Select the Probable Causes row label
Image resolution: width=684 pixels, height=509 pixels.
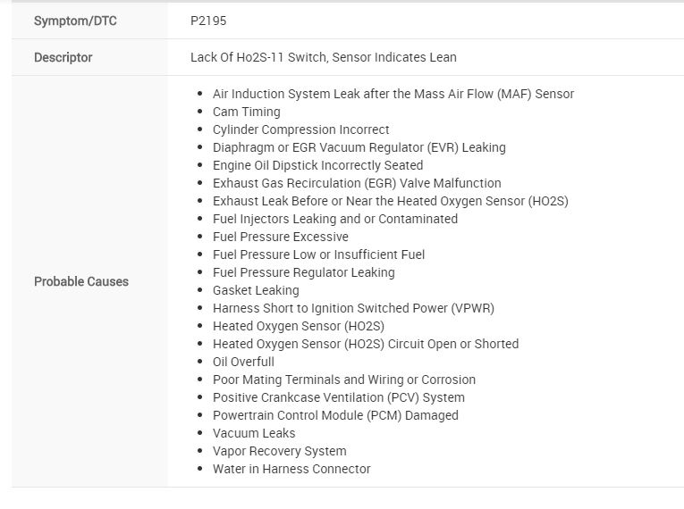pyautogui.click(x=81, y=281)
